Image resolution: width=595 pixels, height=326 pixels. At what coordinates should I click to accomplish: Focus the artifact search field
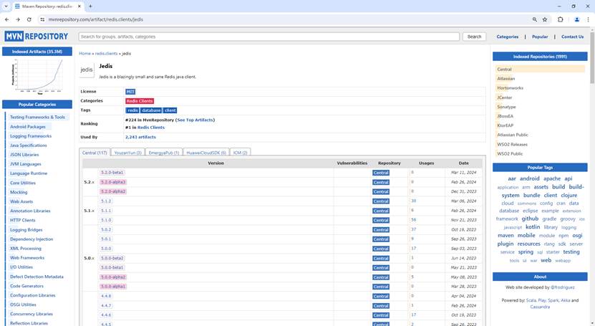[x=269, y=37]
